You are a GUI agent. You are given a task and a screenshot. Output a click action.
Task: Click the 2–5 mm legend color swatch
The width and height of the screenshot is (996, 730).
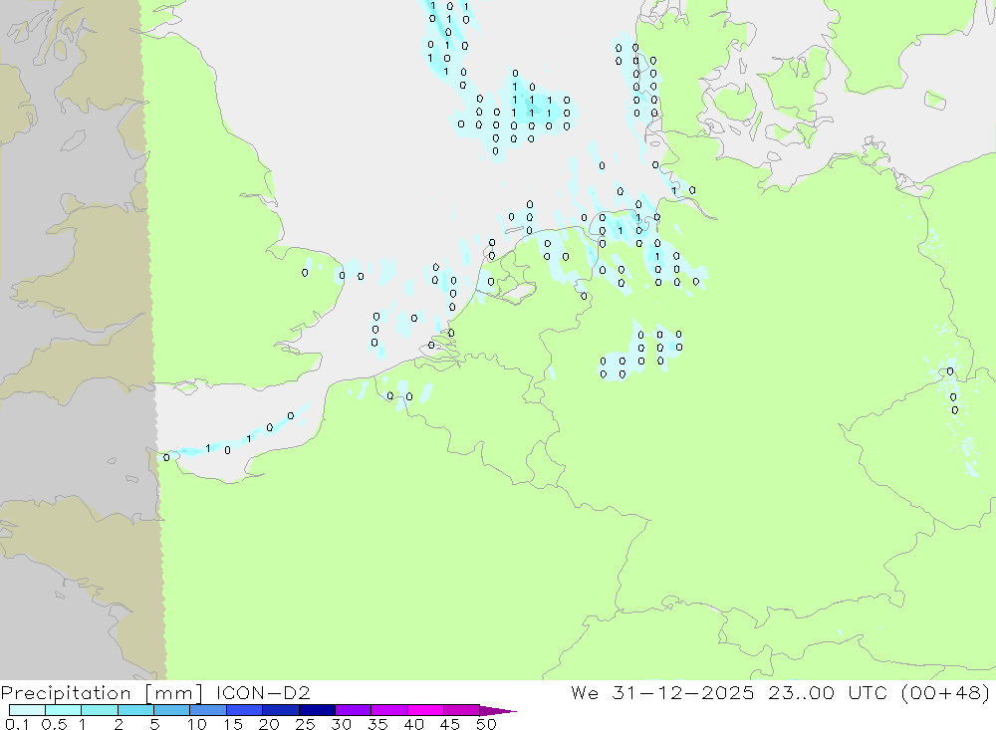(x=135, y=710)
